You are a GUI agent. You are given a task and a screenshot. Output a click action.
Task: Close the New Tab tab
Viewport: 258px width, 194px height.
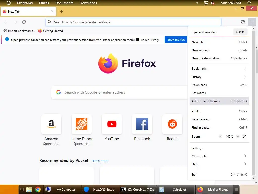52,11
